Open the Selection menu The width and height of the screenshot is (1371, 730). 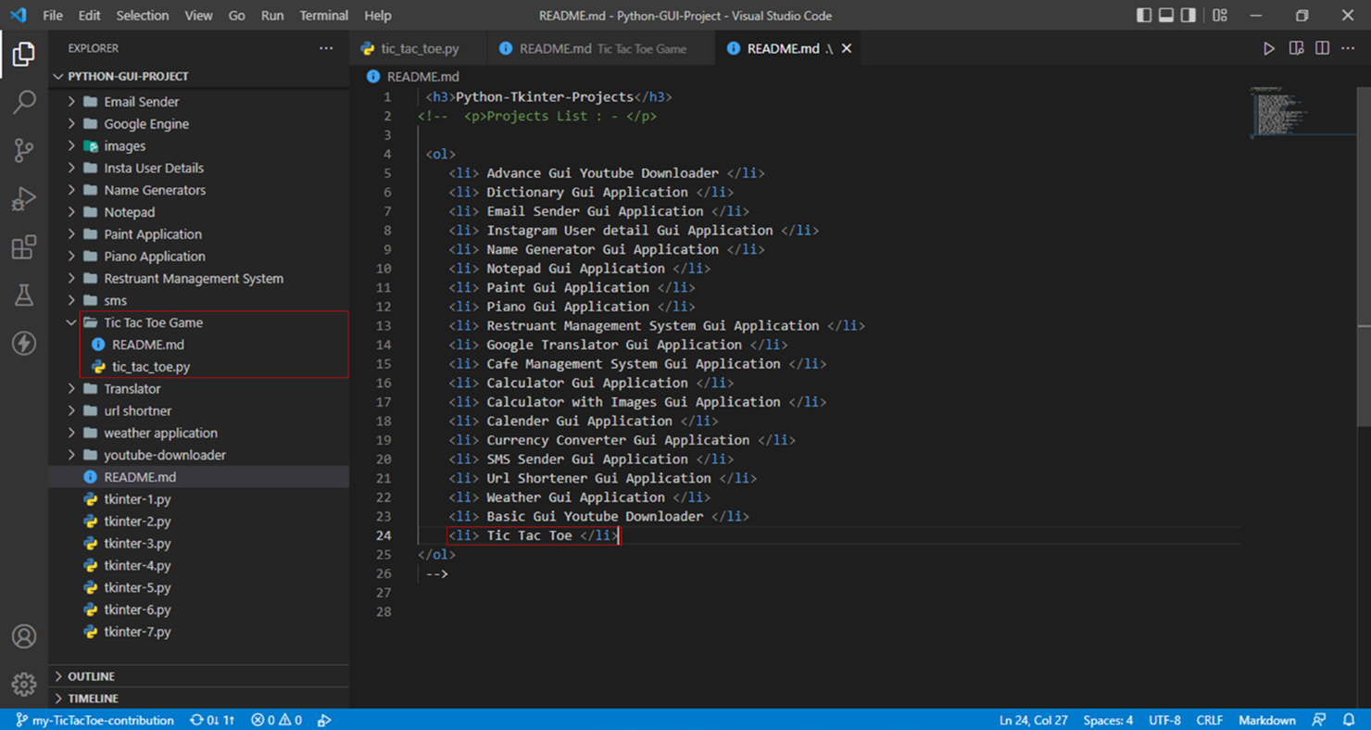coord(143,15)
